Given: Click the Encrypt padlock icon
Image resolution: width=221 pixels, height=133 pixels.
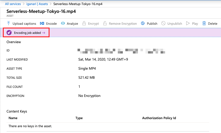Looking at the screenshot, I should click(x=84, y=23).
